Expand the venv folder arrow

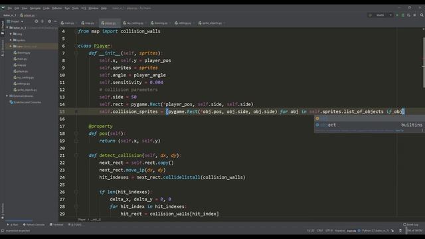(11, 46)
